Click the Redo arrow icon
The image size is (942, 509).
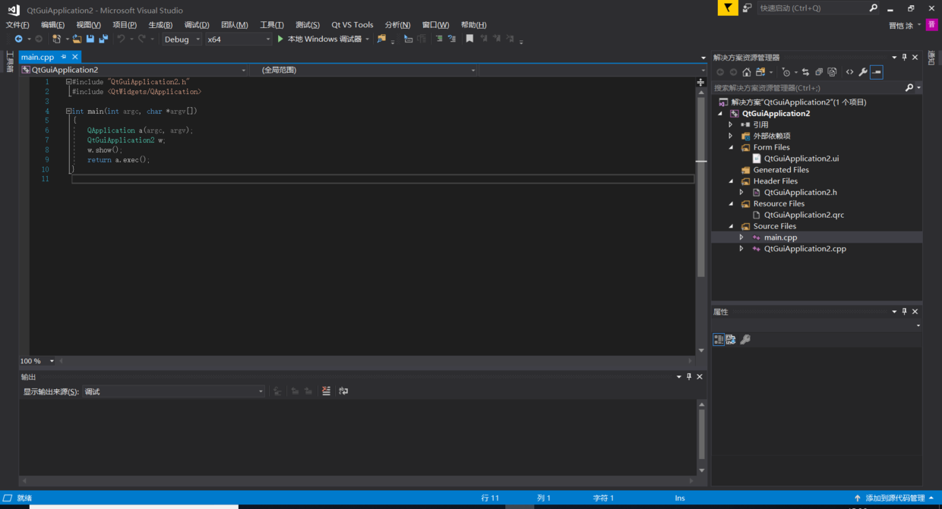(142, 39)
